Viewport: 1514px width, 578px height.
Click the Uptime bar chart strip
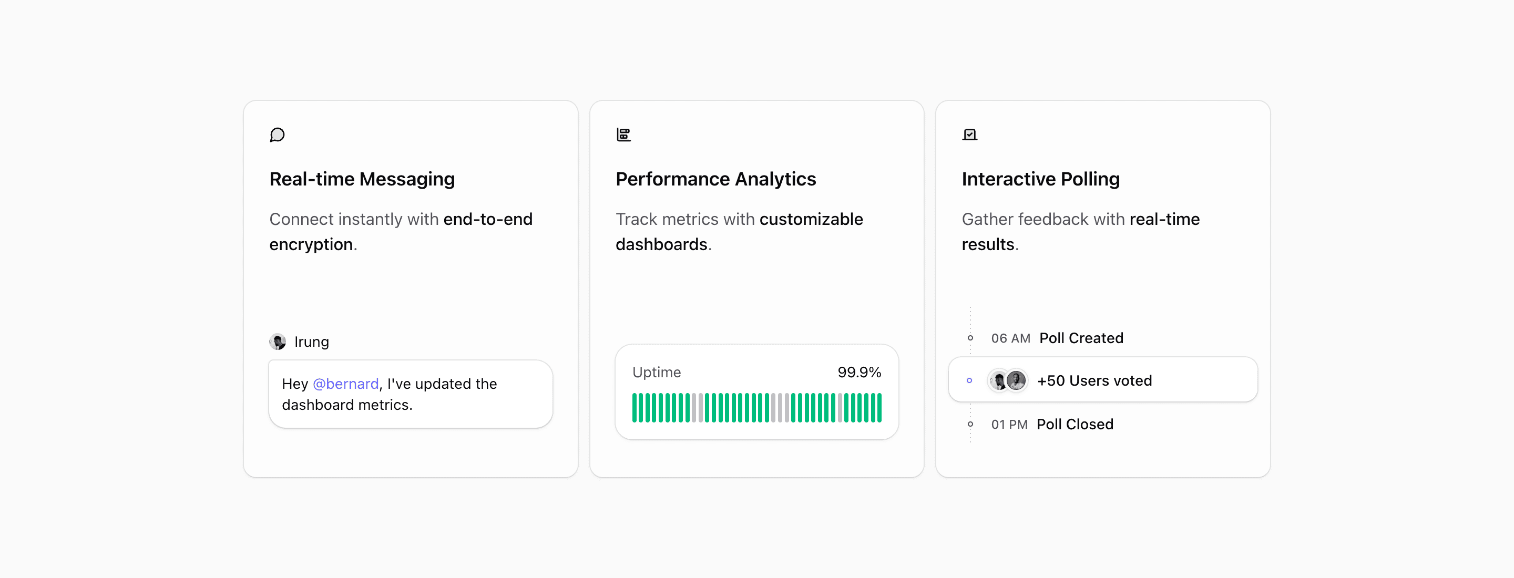pyautogui.click(x=756, y=408)
